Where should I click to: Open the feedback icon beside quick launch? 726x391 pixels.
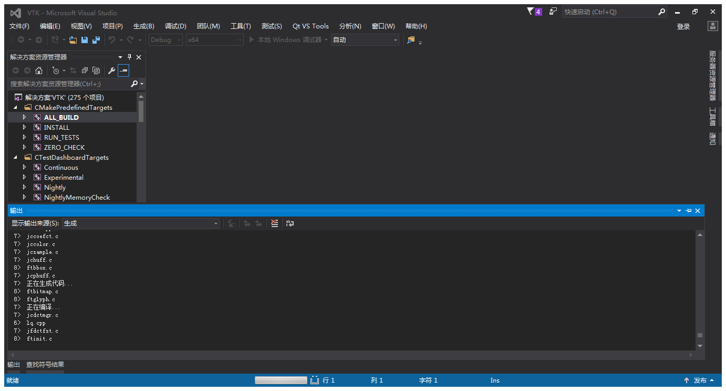pyautogui.click(x=553, y=12)
